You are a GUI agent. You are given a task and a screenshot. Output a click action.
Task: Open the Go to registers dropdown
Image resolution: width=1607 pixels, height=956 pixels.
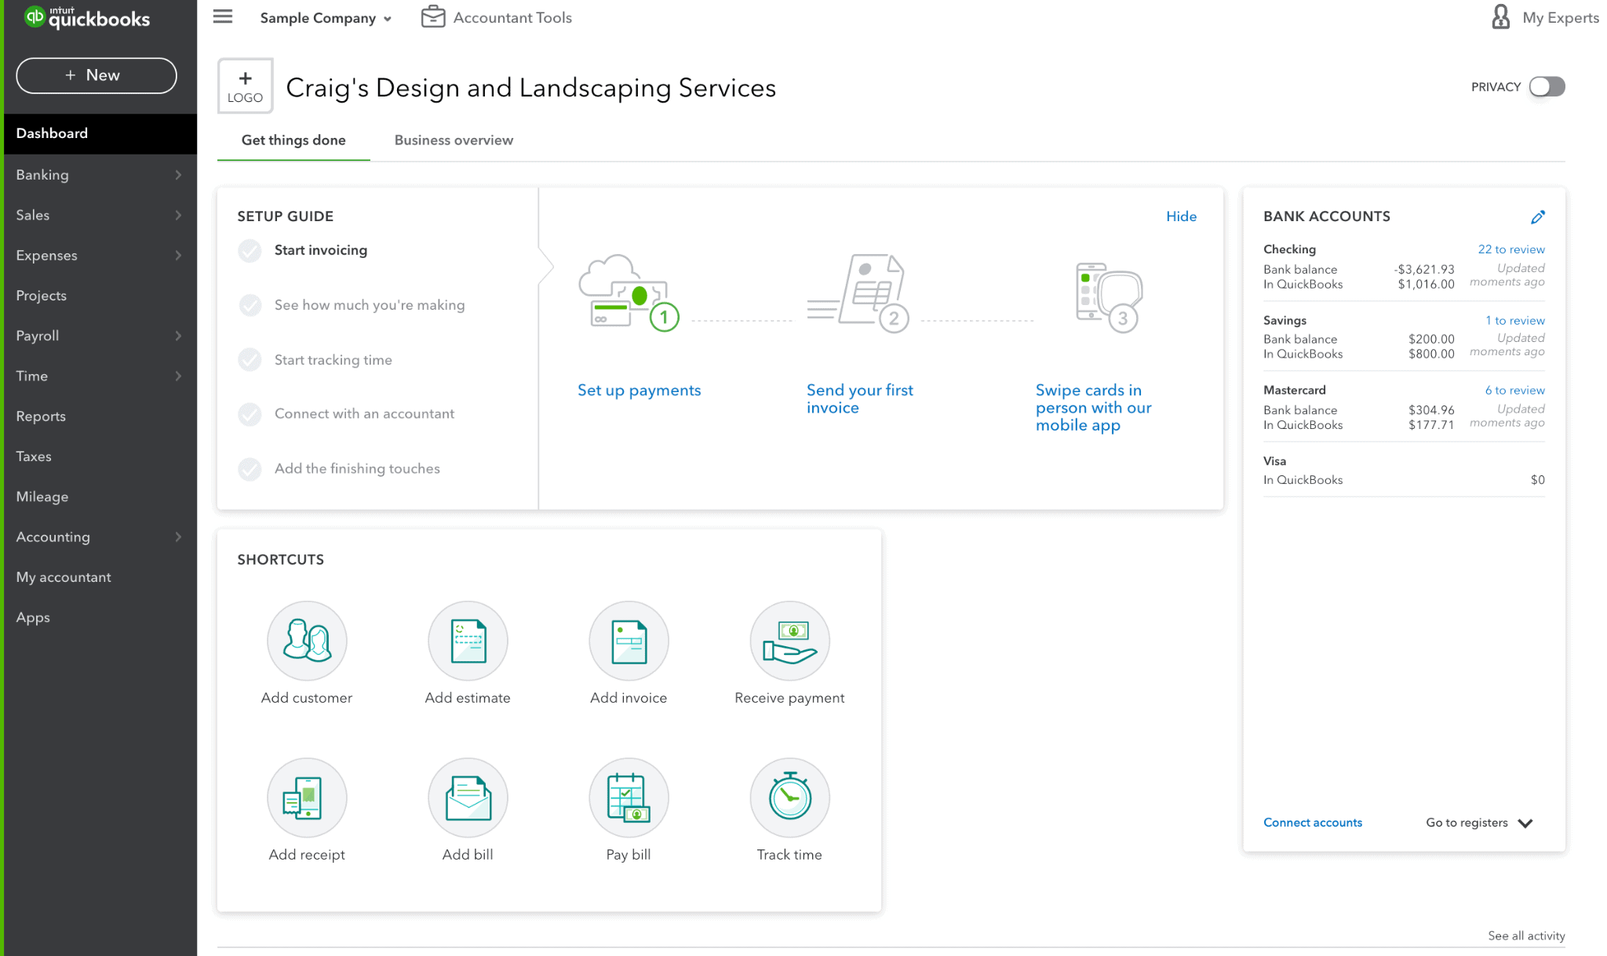point(1478,822)
